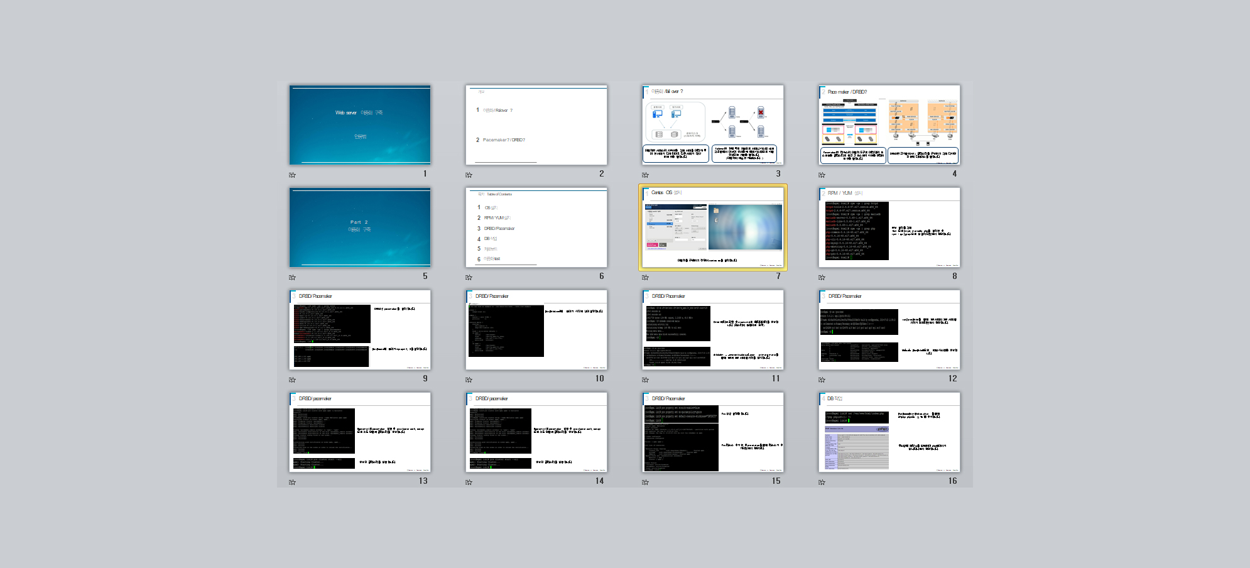Click slide number label '9'
Viewport: 1250px width, 568px height.
[x=425, y=379]
